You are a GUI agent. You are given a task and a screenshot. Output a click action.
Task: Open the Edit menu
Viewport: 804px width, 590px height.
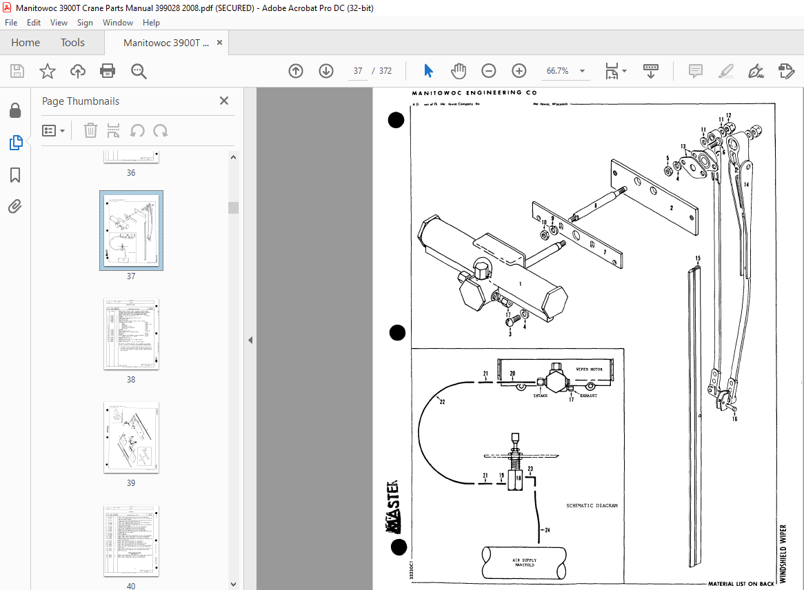point(34,23)
